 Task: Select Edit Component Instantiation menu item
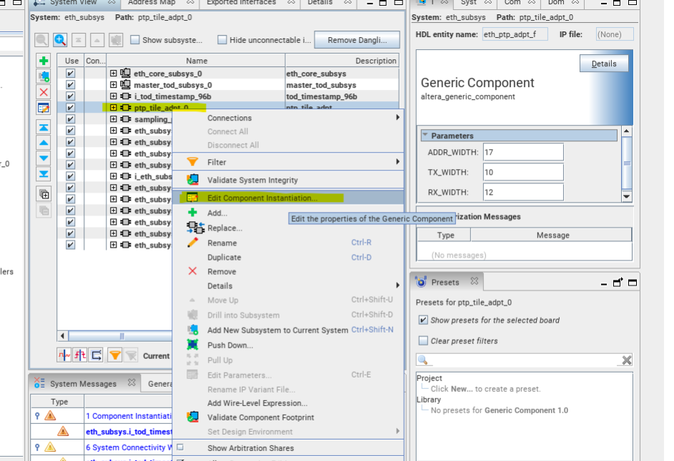pyautogui.click(x=288, y=198)
